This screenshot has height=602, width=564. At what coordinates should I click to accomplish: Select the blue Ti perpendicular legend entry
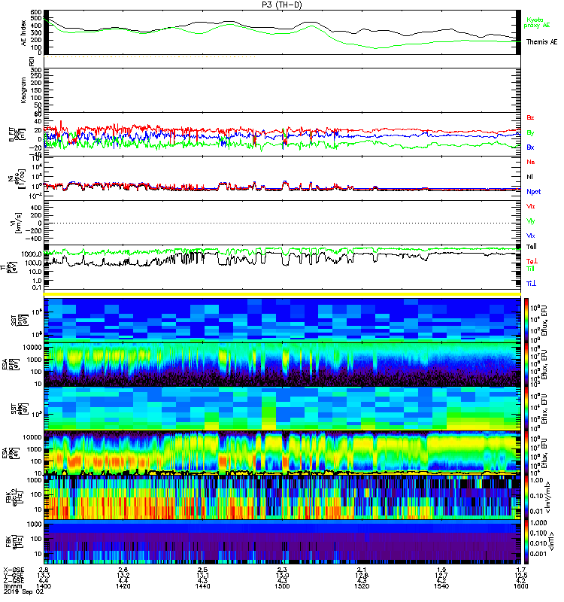click(531, 284)
